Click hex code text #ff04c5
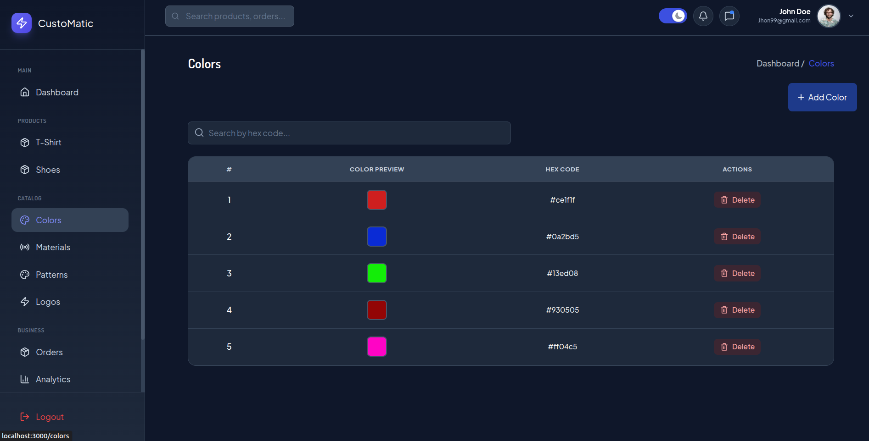869x441 pixels. [562, 347]
